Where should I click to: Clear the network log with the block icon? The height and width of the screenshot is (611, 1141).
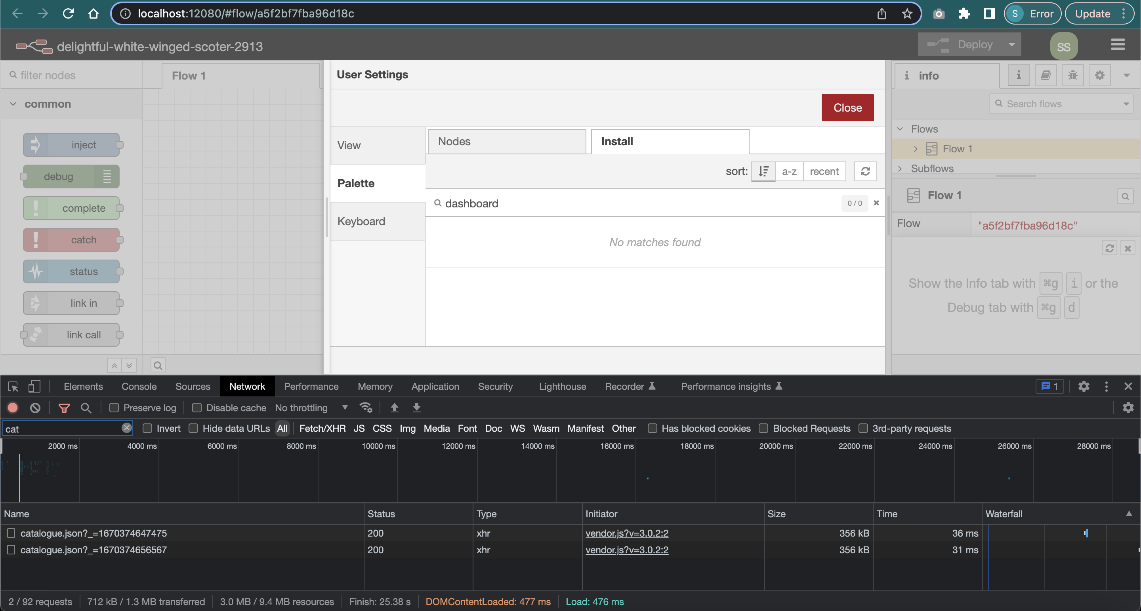click(35, 408)
